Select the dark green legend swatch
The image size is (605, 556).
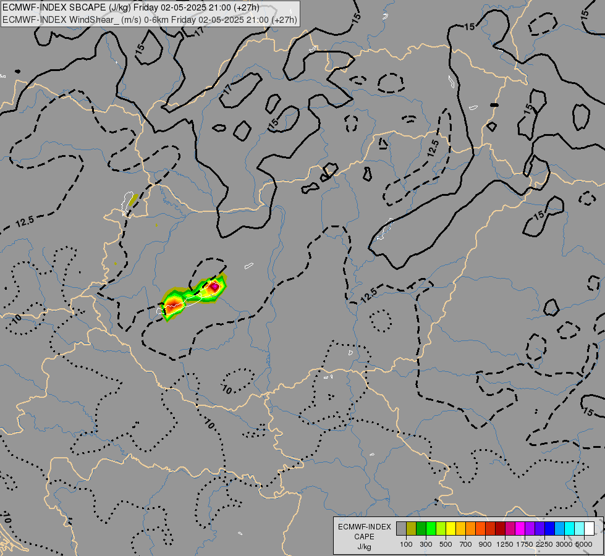coord(421,529)
